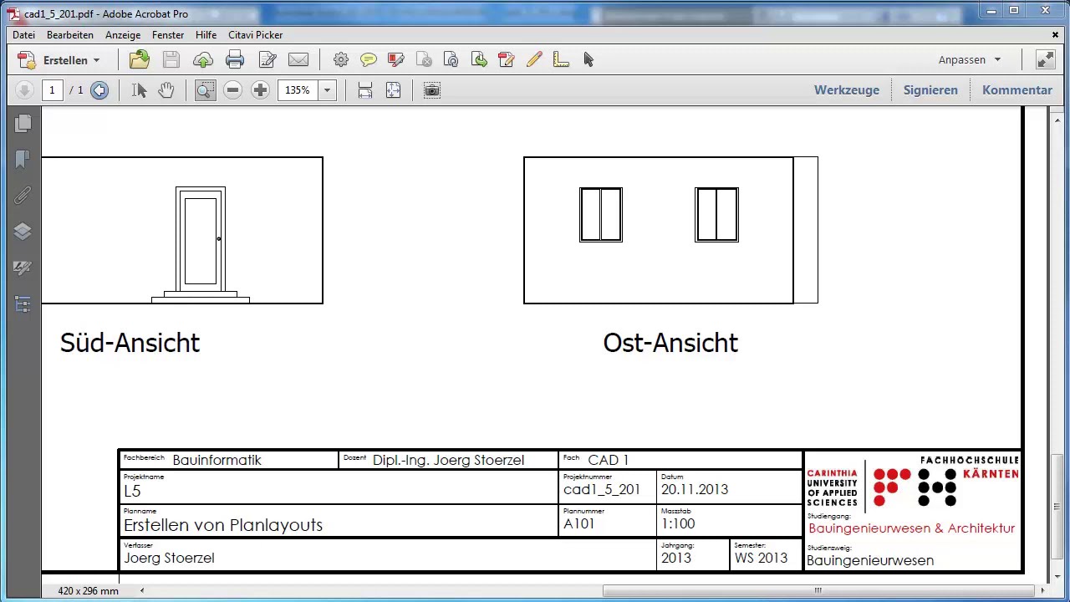Click the date 20.11.2013
Image resolution: width=1070 pixels, height=602 pixels.
point(695,490)
